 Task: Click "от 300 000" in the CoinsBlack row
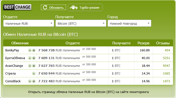tap(89, 80)
